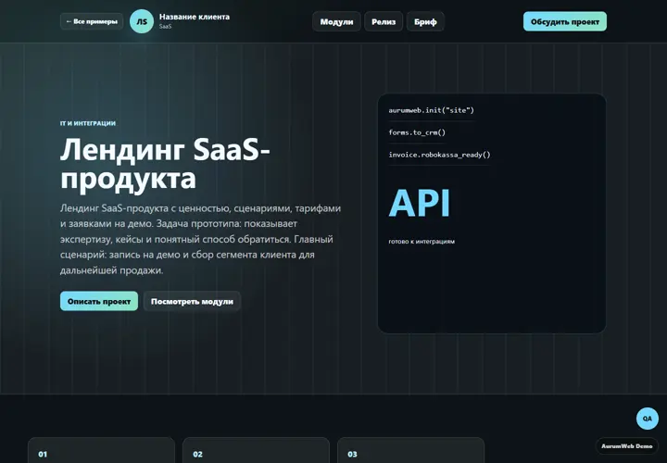The height and width of the screenshot is (463, 667).
Task: Select the 'Название клиента' header title
Action: (195, 17)
